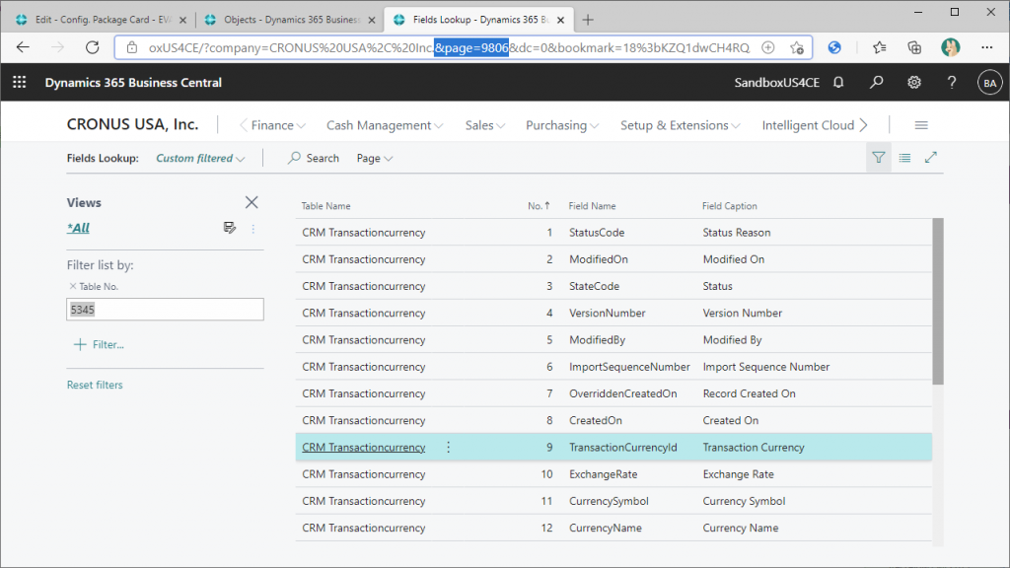Open the hamburger menu in navigation bar
The image size is (1010, 568).
(x=921, y=125)
